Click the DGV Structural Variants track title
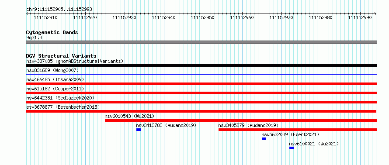The width and height of the screenshot is (389, 165). [61, 56]
